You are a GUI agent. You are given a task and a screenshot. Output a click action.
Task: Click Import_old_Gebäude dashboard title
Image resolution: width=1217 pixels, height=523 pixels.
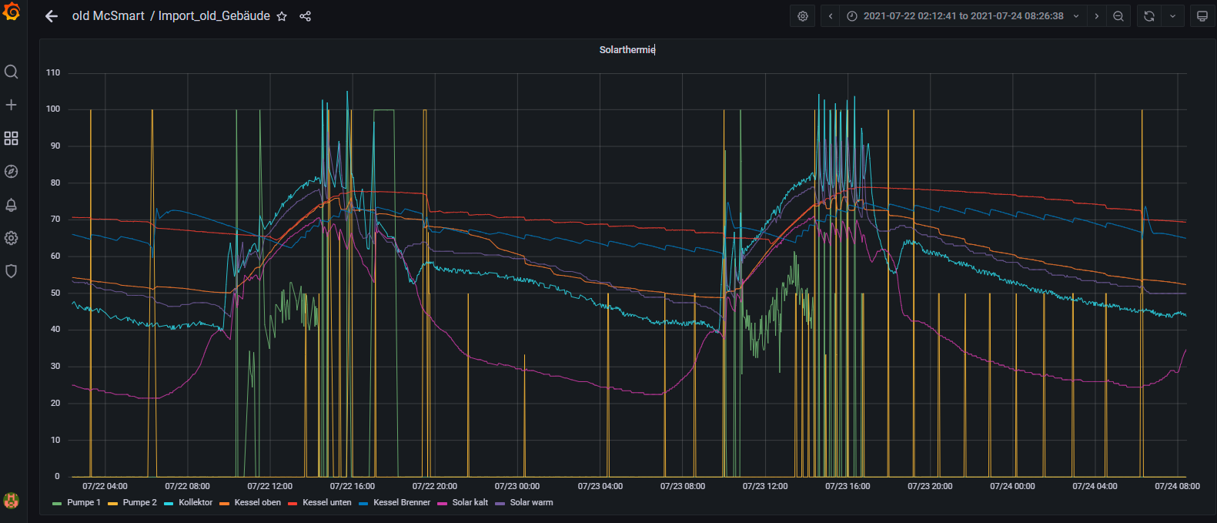(x=214, y=16)
